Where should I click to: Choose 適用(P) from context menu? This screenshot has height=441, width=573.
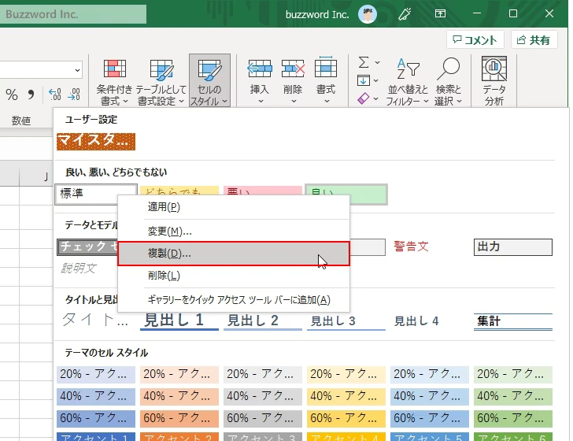pos(234,207)
